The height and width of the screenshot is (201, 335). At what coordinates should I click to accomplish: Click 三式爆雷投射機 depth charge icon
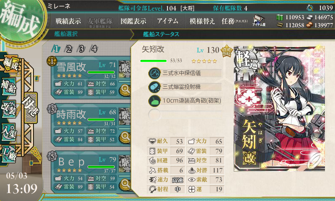[x=155, y=87]
